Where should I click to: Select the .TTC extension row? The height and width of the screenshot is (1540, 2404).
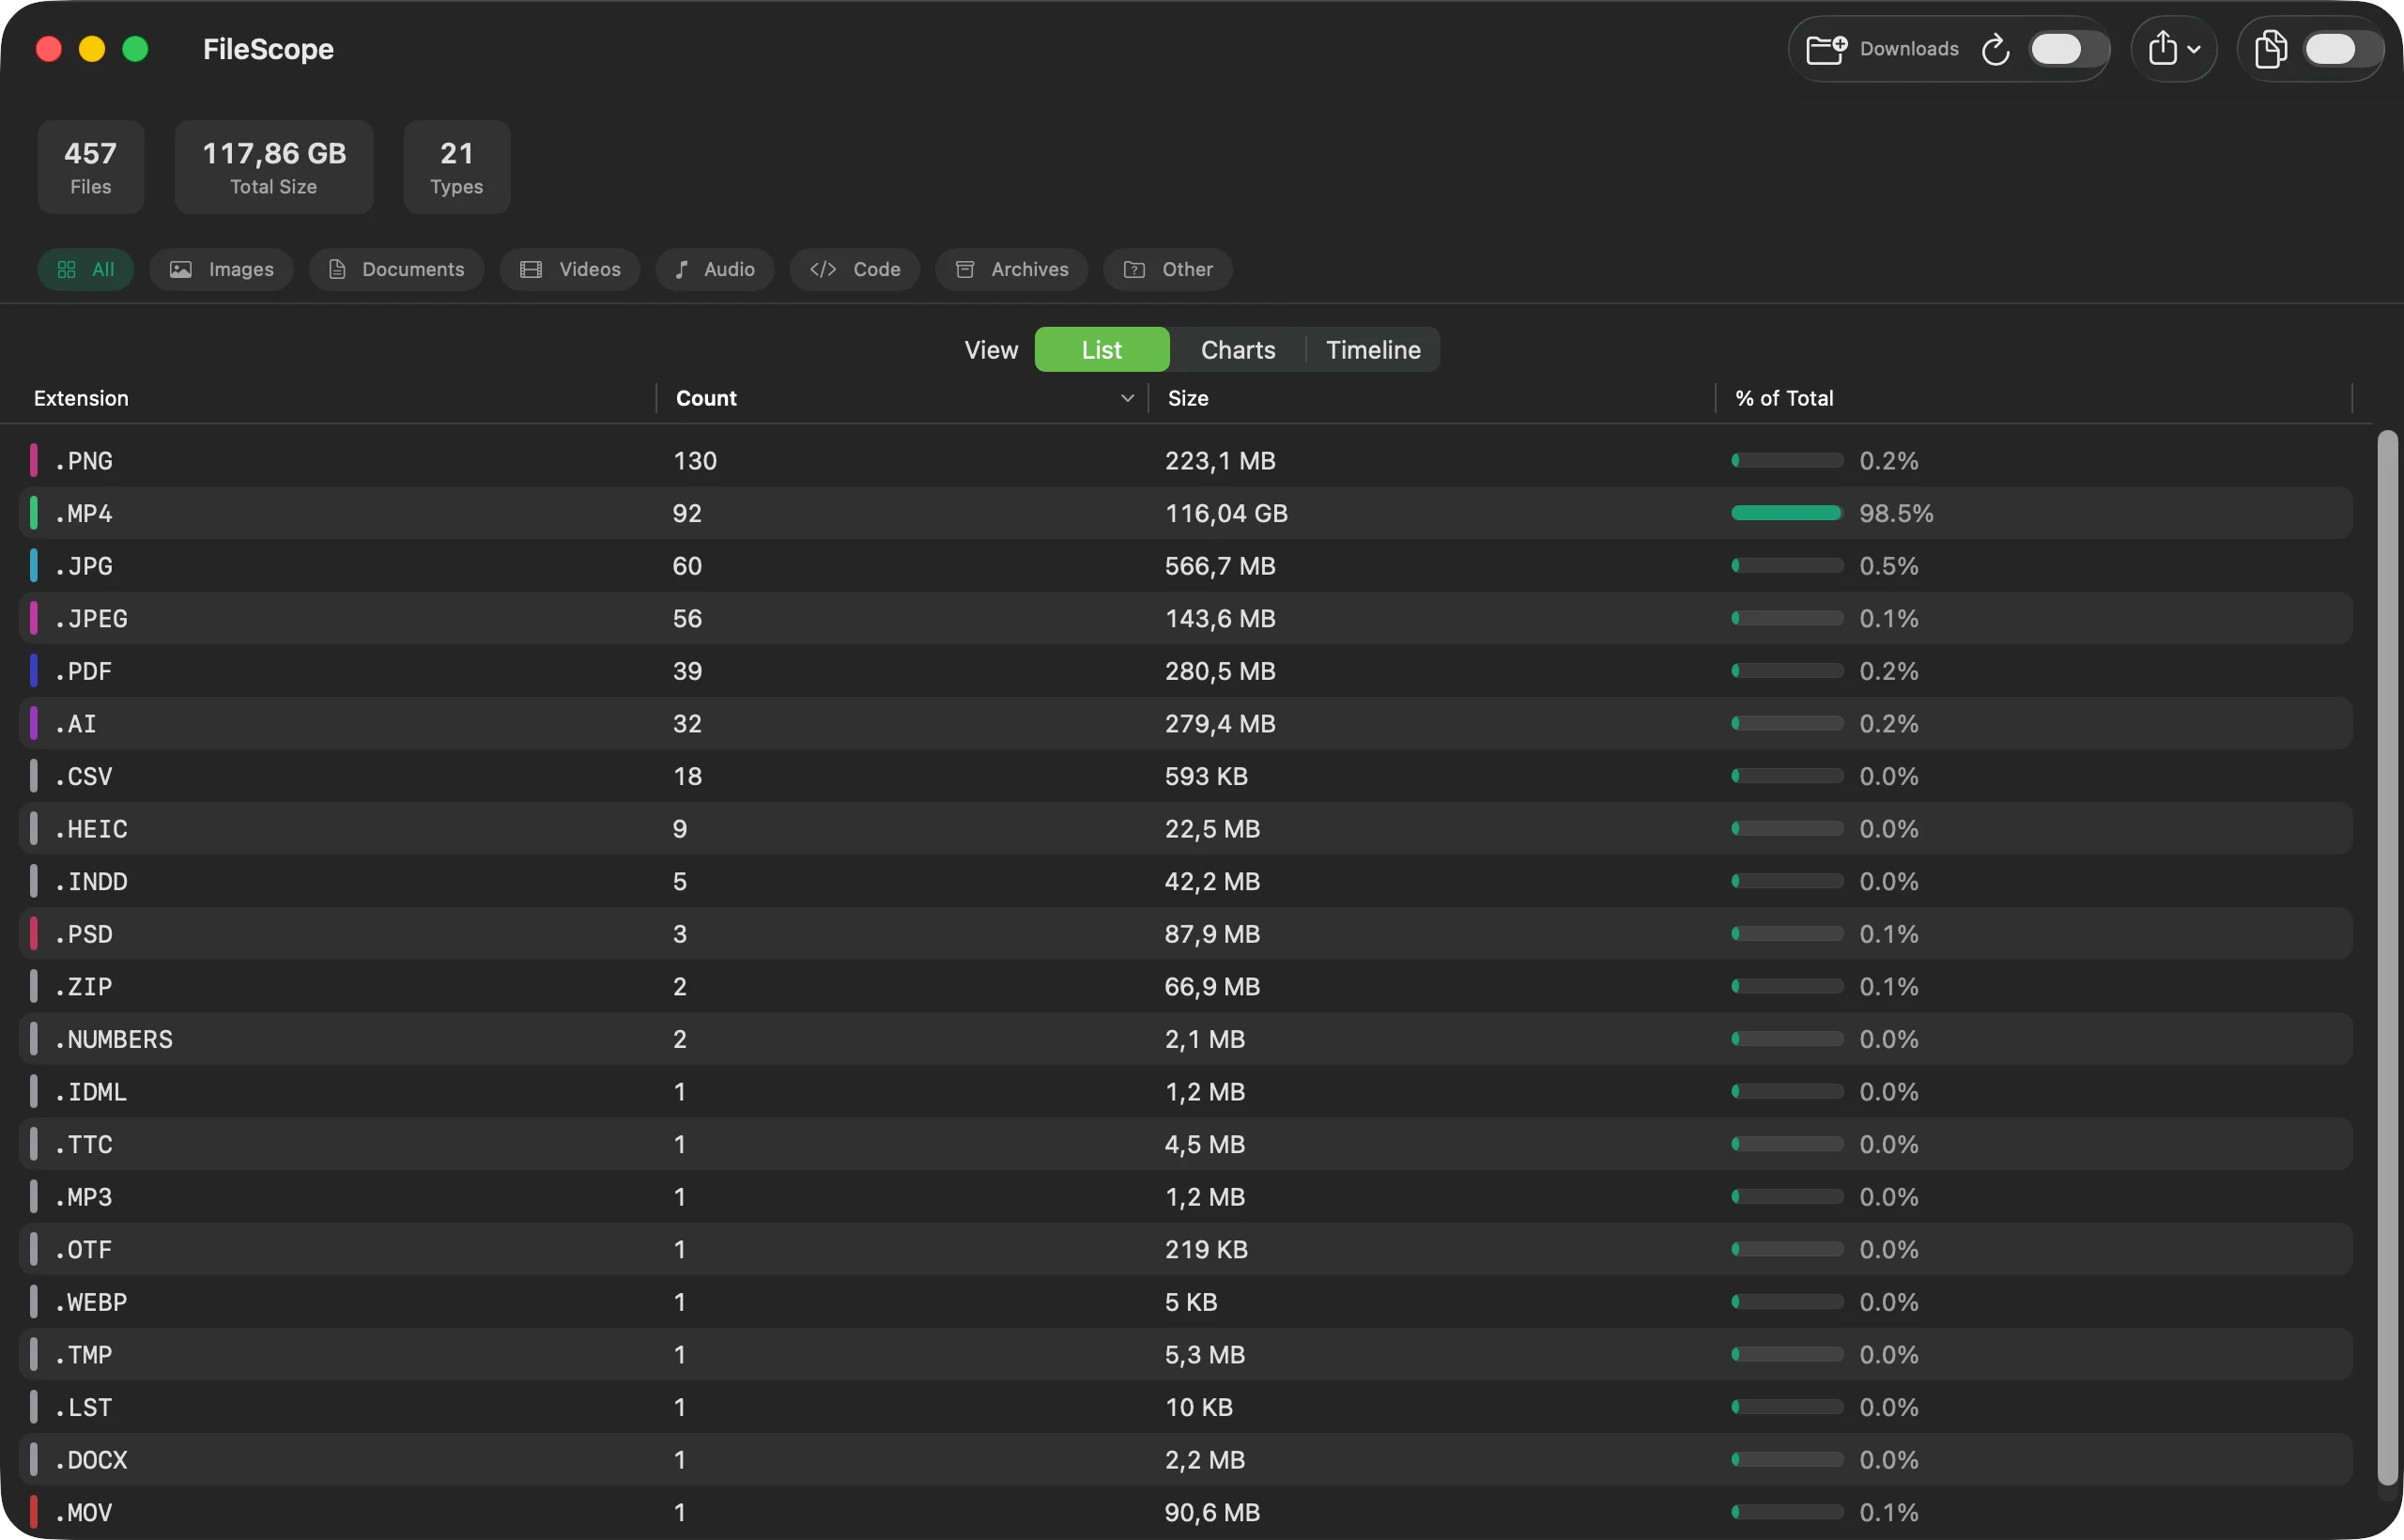tap(1186, 1144)
